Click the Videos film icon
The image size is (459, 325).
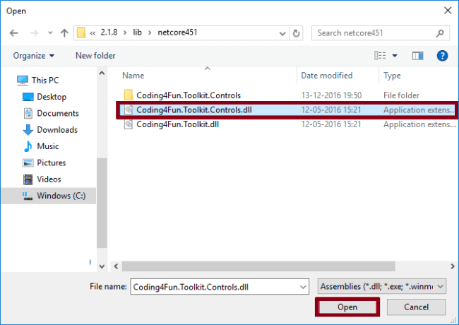click(28, 179)
